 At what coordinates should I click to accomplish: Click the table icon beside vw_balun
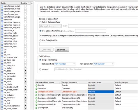pos(2,68)
